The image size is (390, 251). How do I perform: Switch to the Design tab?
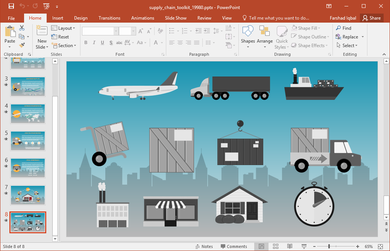80,18
